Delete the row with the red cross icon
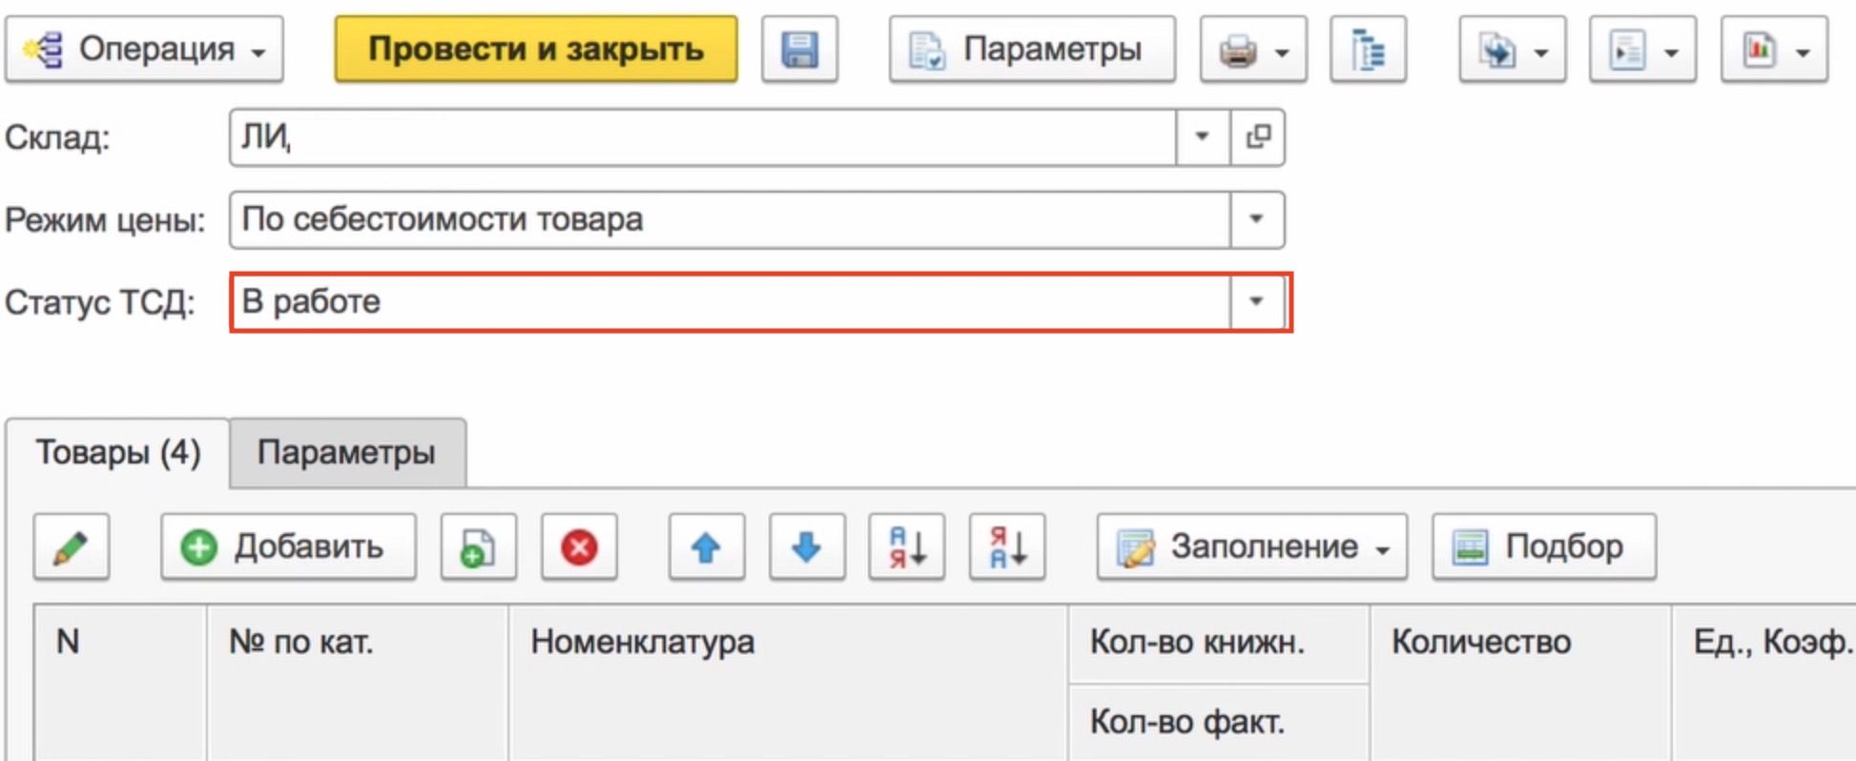 coord(579,547)
